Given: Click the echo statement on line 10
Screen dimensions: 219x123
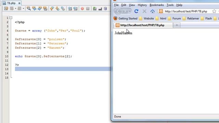Looking at the screenshot, I should tap(43, 56).
